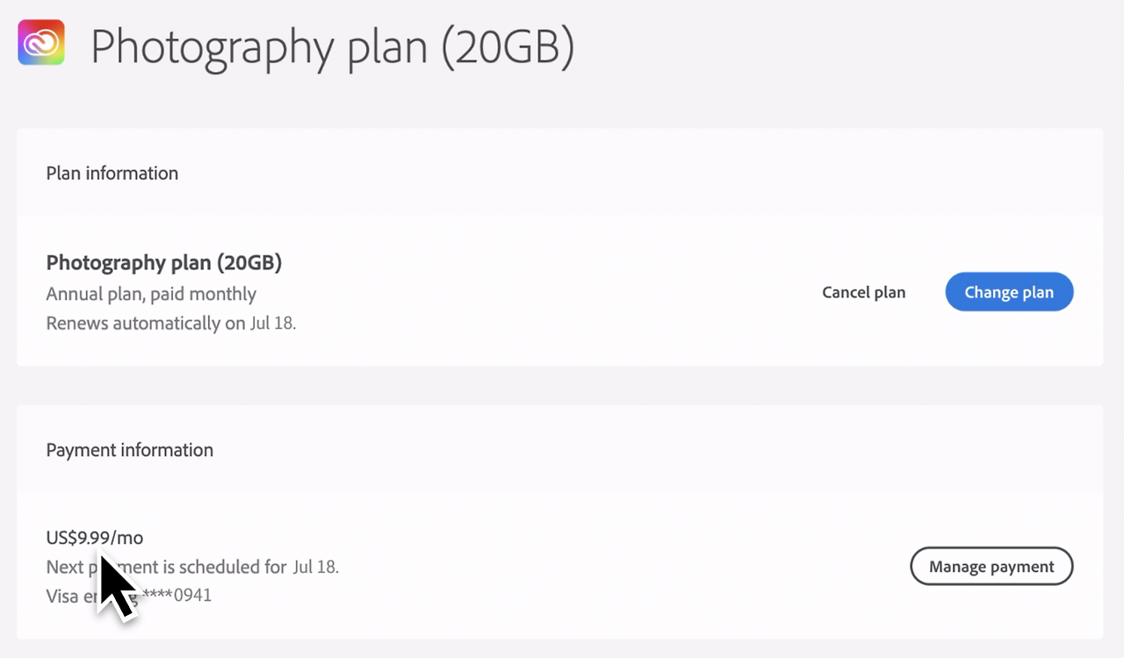Select the Next payment is scheduled text
Screen dimensions: 1124x658
pyautogui.click(x=167, y=566)
